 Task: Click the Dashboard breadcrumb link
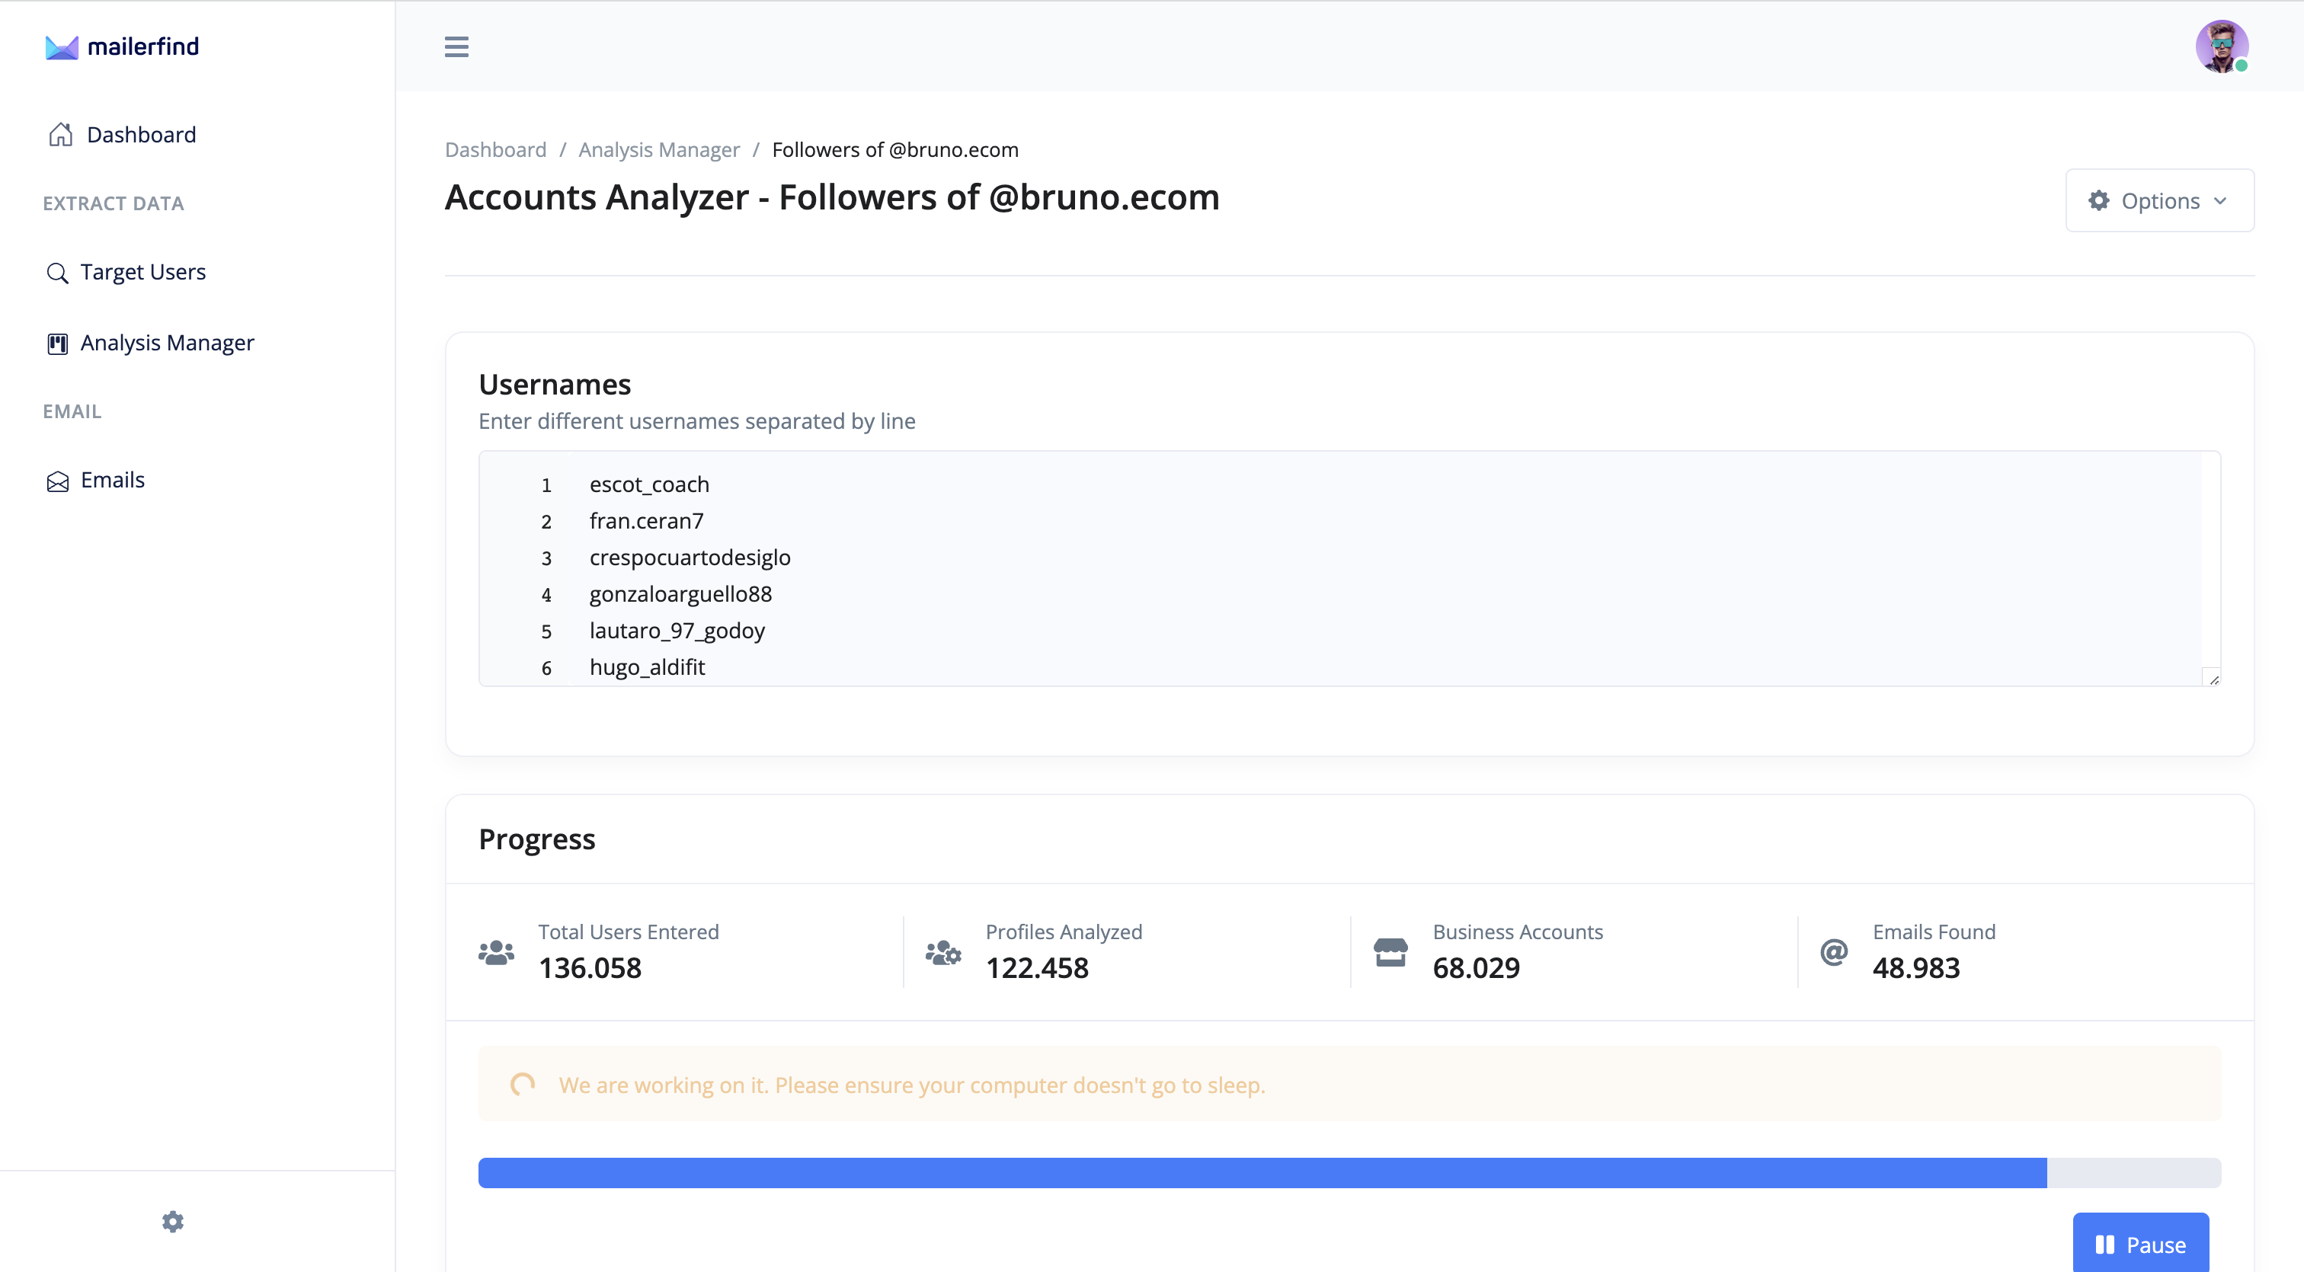coord(495,149)
